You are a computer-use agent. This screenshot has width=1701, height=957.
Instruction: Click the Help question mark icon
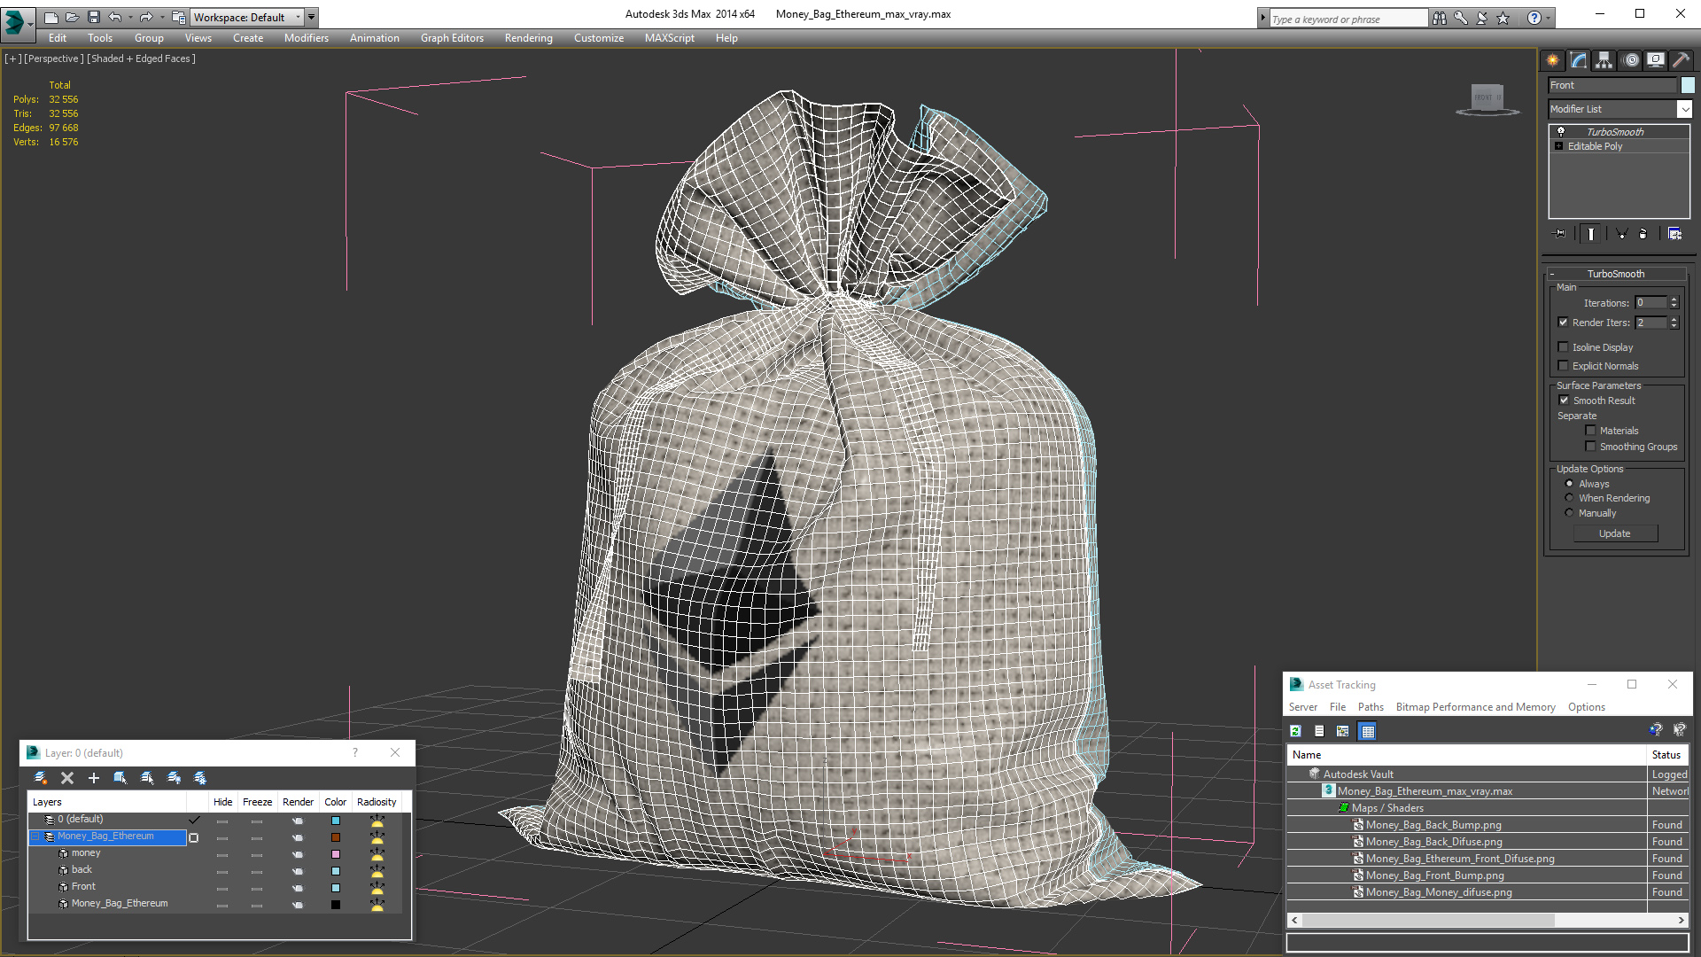tap(1534, 18)
